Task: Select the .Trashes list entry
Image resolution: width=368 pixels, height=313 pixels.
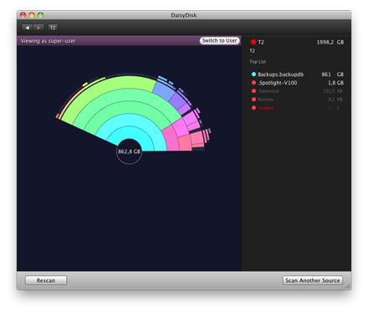Action: pos(297,108)
